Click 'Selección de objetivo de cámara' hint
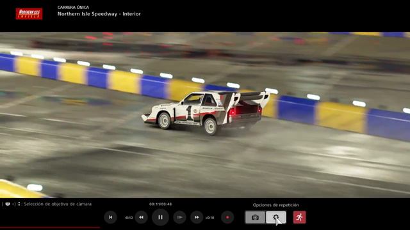Screen dimensions: 410x230 click(58, 204)
